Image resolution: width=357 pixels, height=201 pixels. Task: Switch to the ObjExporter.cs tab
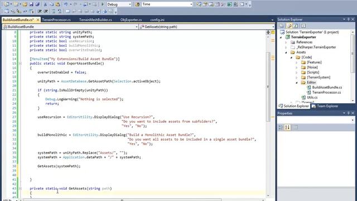131,20
